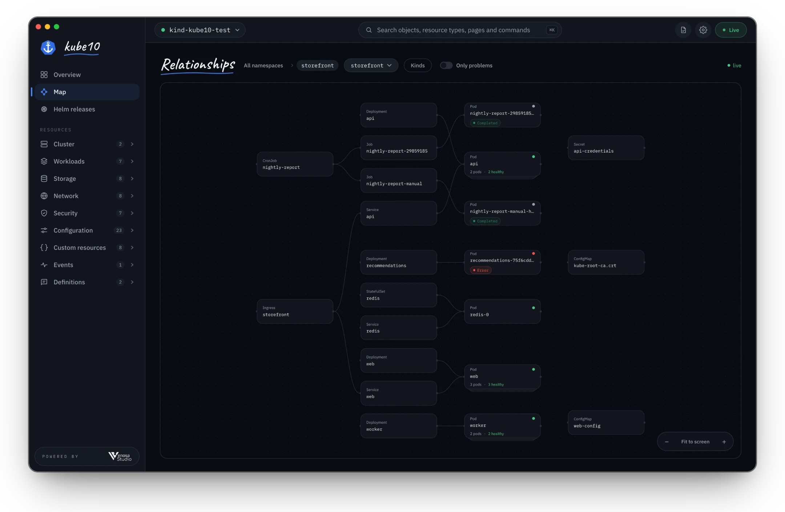Go to All namespaces breadcrumb
Image resolution: width=785 pixels, height=512 pixels.
[x=263, y=65]
